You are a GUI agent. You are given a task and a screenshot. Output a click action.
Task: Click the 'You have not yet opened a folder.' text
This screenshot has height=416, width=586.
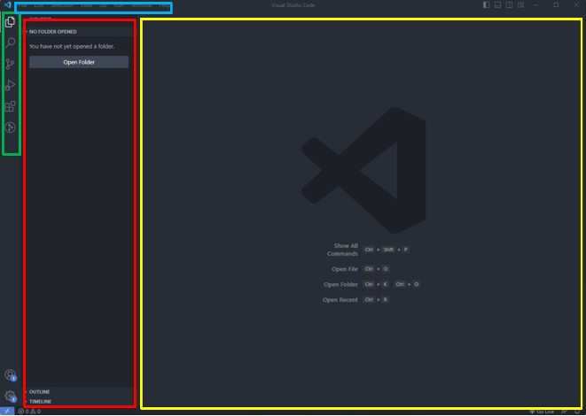(72, 46)
